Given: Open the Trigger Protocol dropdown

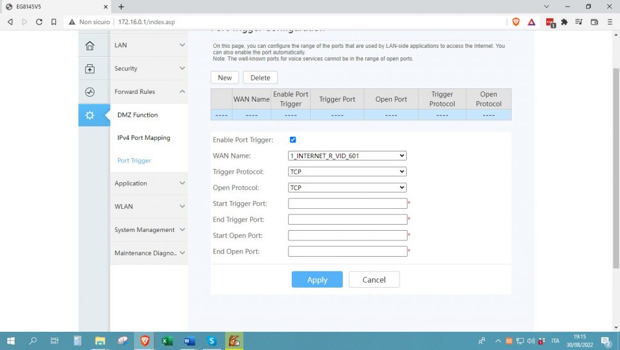Looking at the screenshot, I should [x=347, y=171].
